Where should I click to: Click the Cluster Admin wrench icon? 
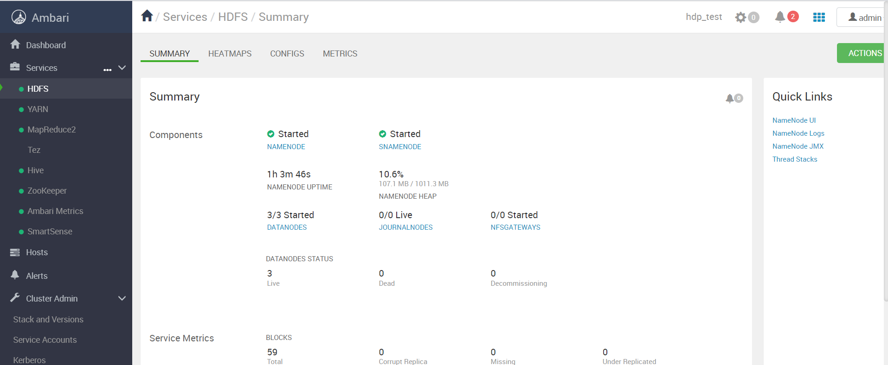point(15,297)
